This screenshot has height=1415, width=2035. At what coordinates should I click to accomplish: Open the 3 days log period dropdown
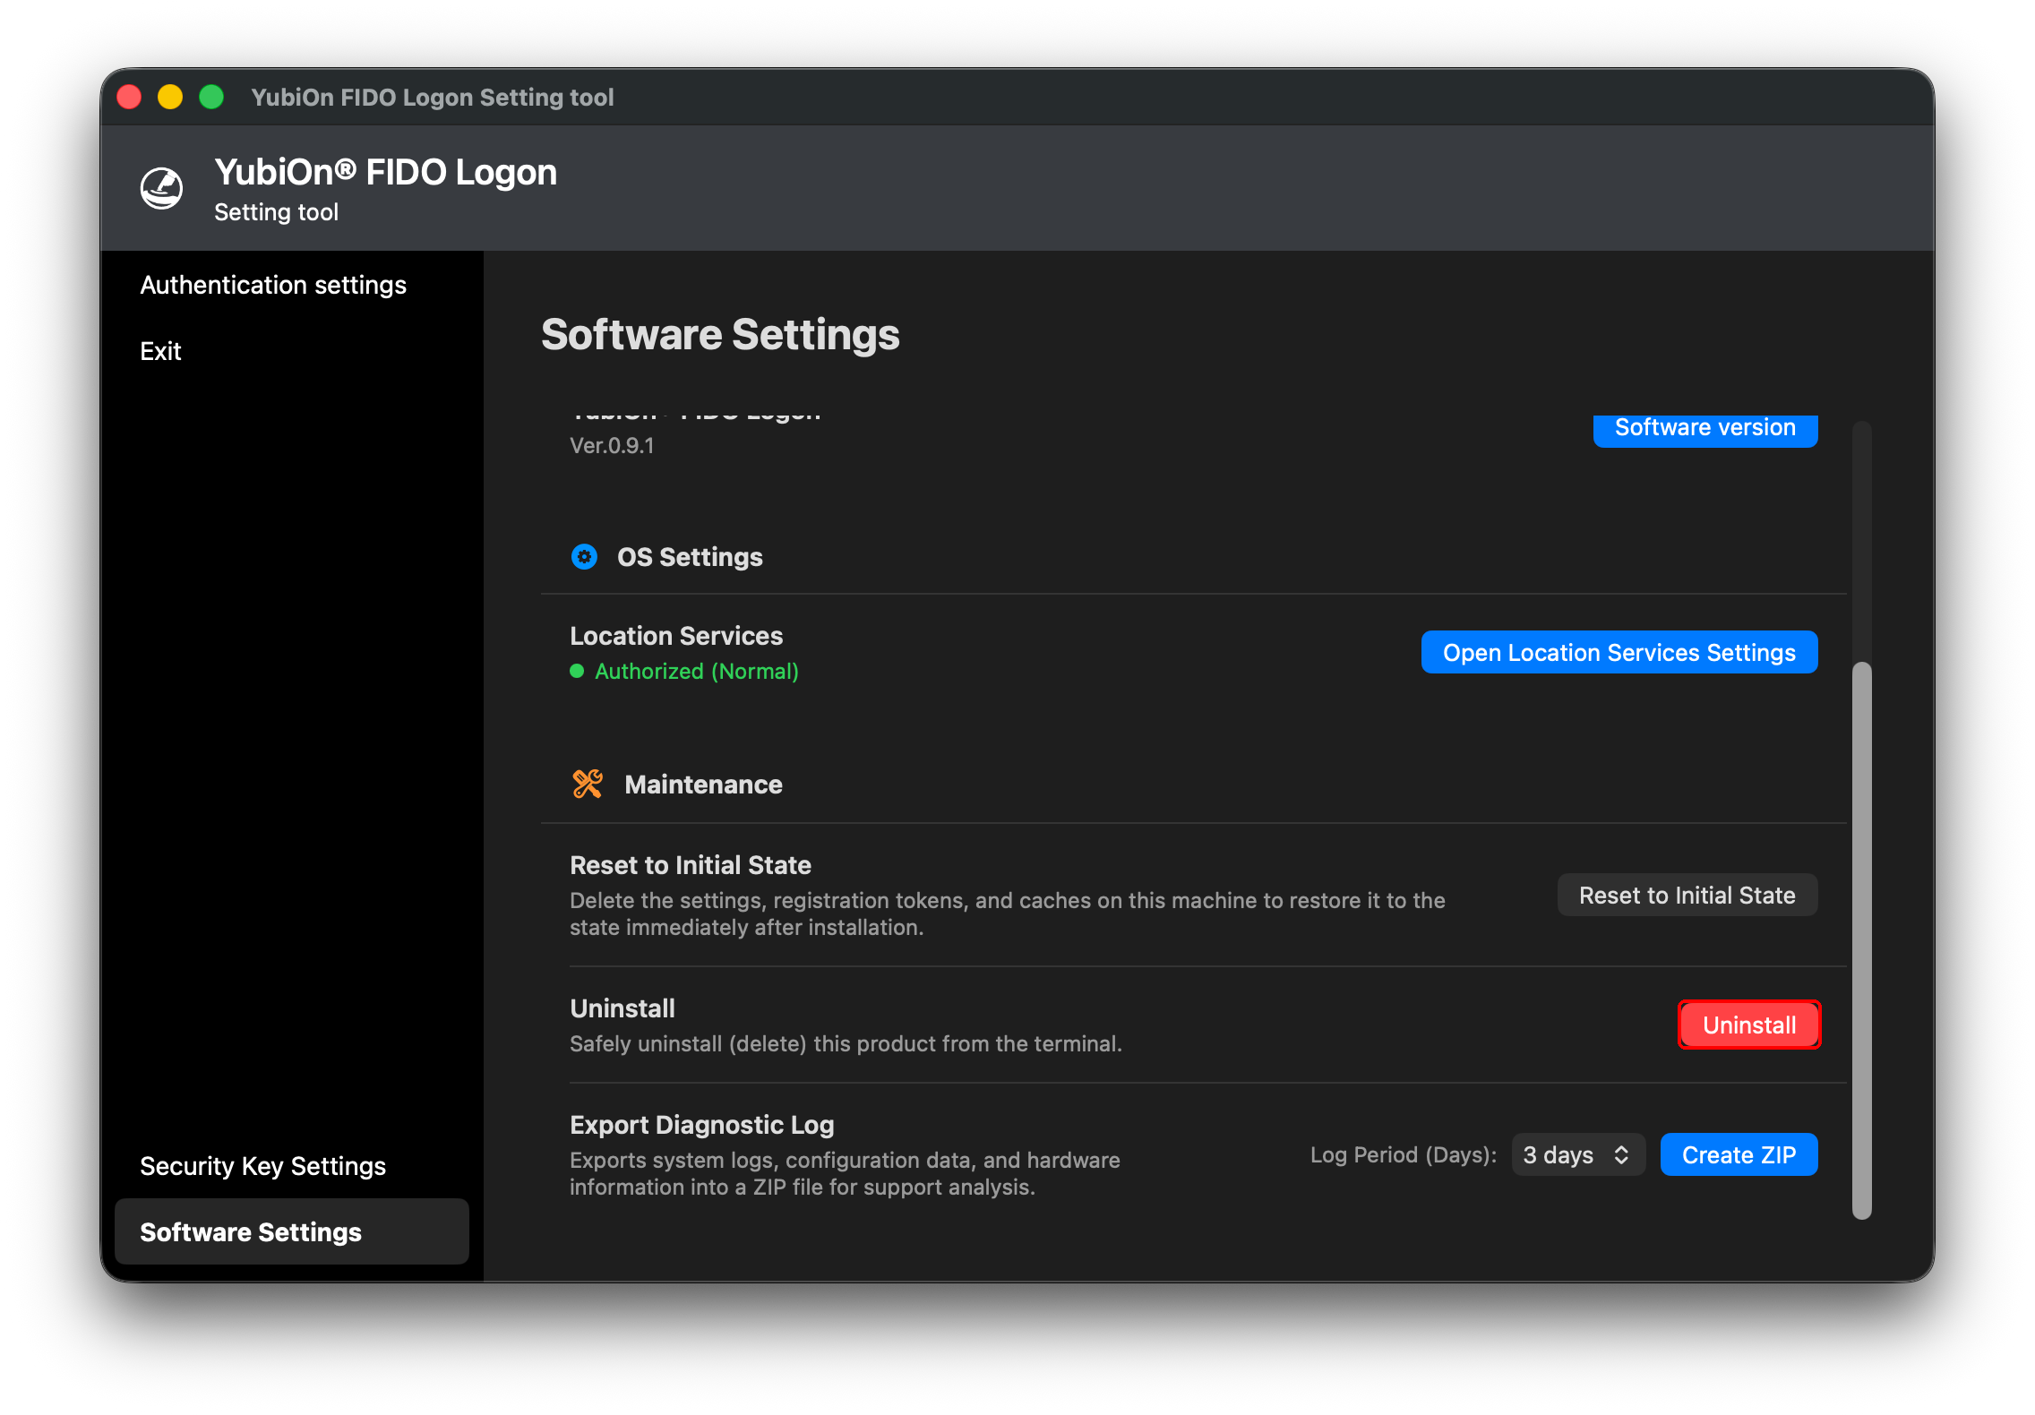(1577, 1154)
